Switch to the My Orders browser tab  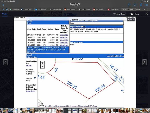[x=98, y=10]
